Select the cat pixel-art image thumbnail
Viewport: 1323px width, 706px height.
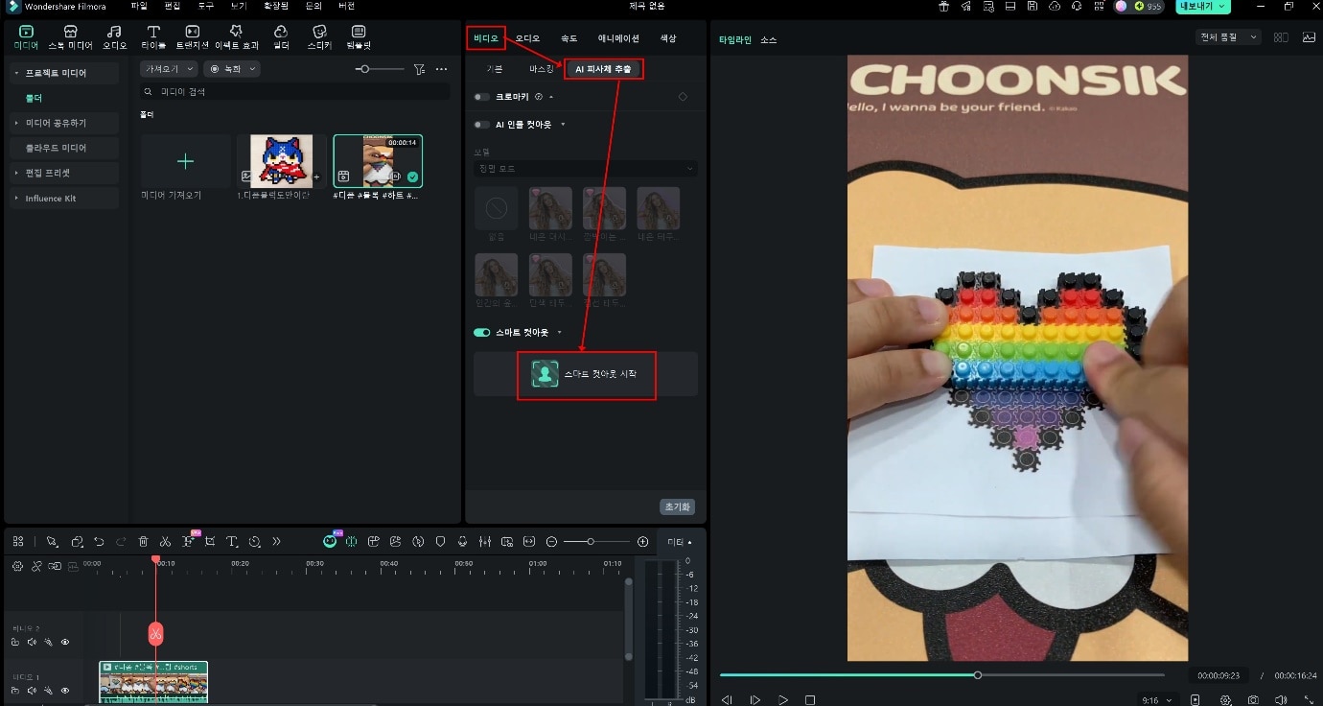point(281,160)
